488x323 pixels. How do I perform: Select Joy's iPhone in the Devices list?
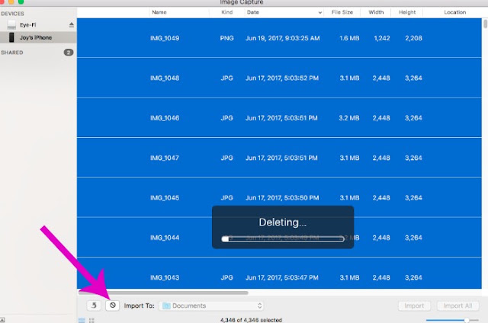38,37
